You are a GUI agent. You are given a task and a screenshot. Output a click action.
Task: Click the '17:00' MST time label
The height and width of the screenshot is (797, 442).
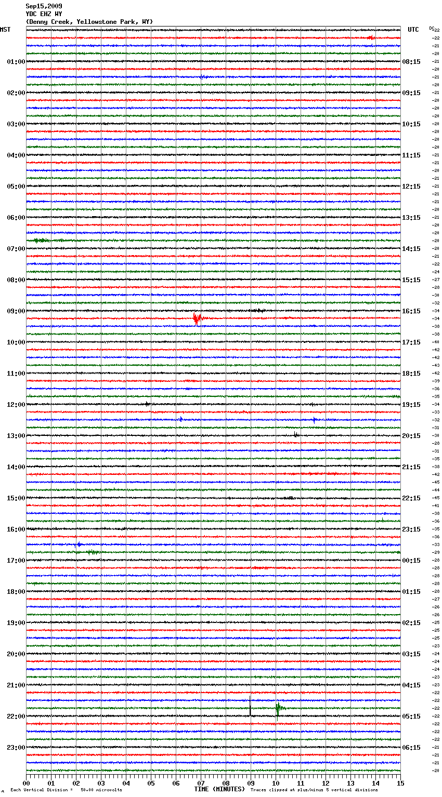[x=16, y=561]
